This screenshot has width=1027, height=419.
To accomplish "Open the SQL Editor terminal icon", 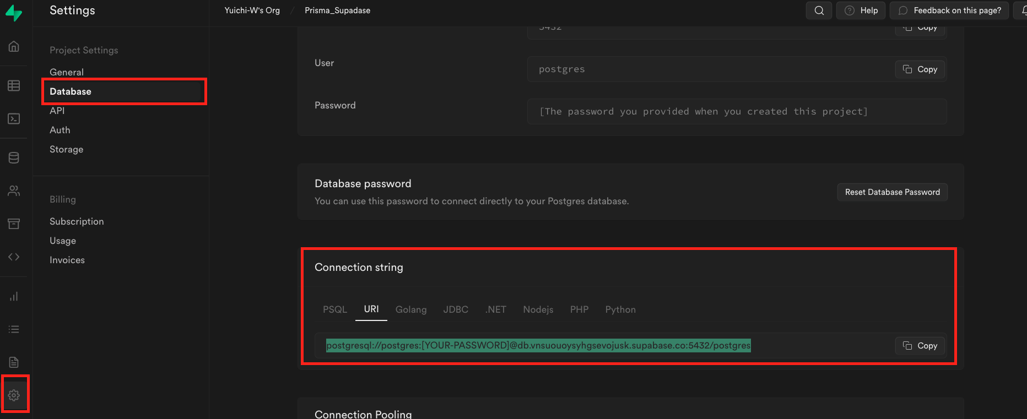I will 14,119.
